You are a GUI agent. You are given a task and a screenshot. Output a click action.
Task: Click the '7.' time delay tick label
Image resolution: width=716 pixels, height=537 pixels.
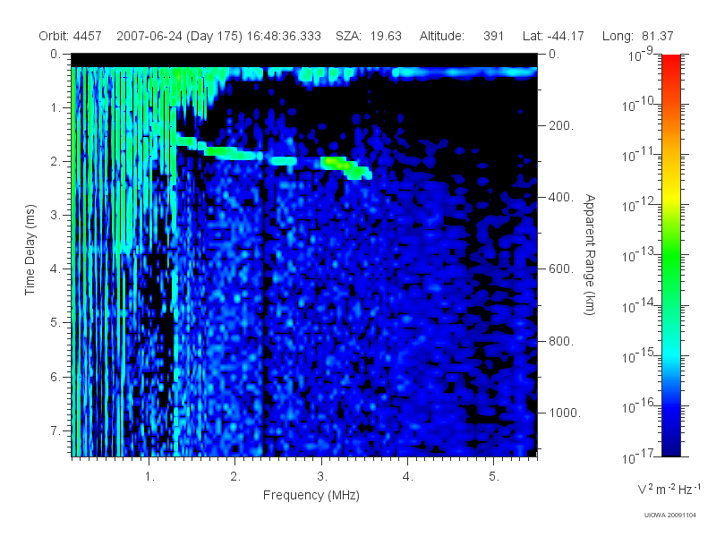tap(55, 430)
